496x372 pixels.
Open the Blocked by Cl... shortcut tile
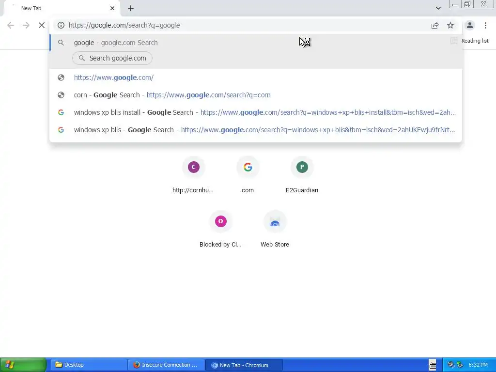click(220, 229)
